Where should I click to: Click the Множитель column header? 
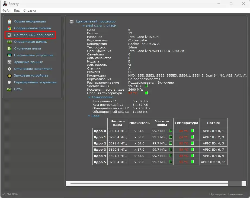(140, 123)
